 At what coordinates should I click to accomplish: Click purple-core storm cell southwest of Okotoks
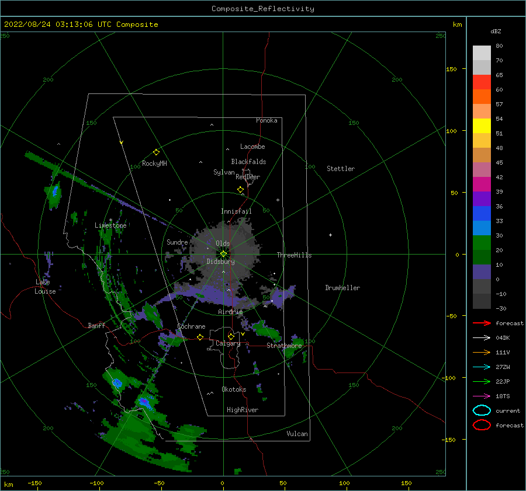point(144,402)
